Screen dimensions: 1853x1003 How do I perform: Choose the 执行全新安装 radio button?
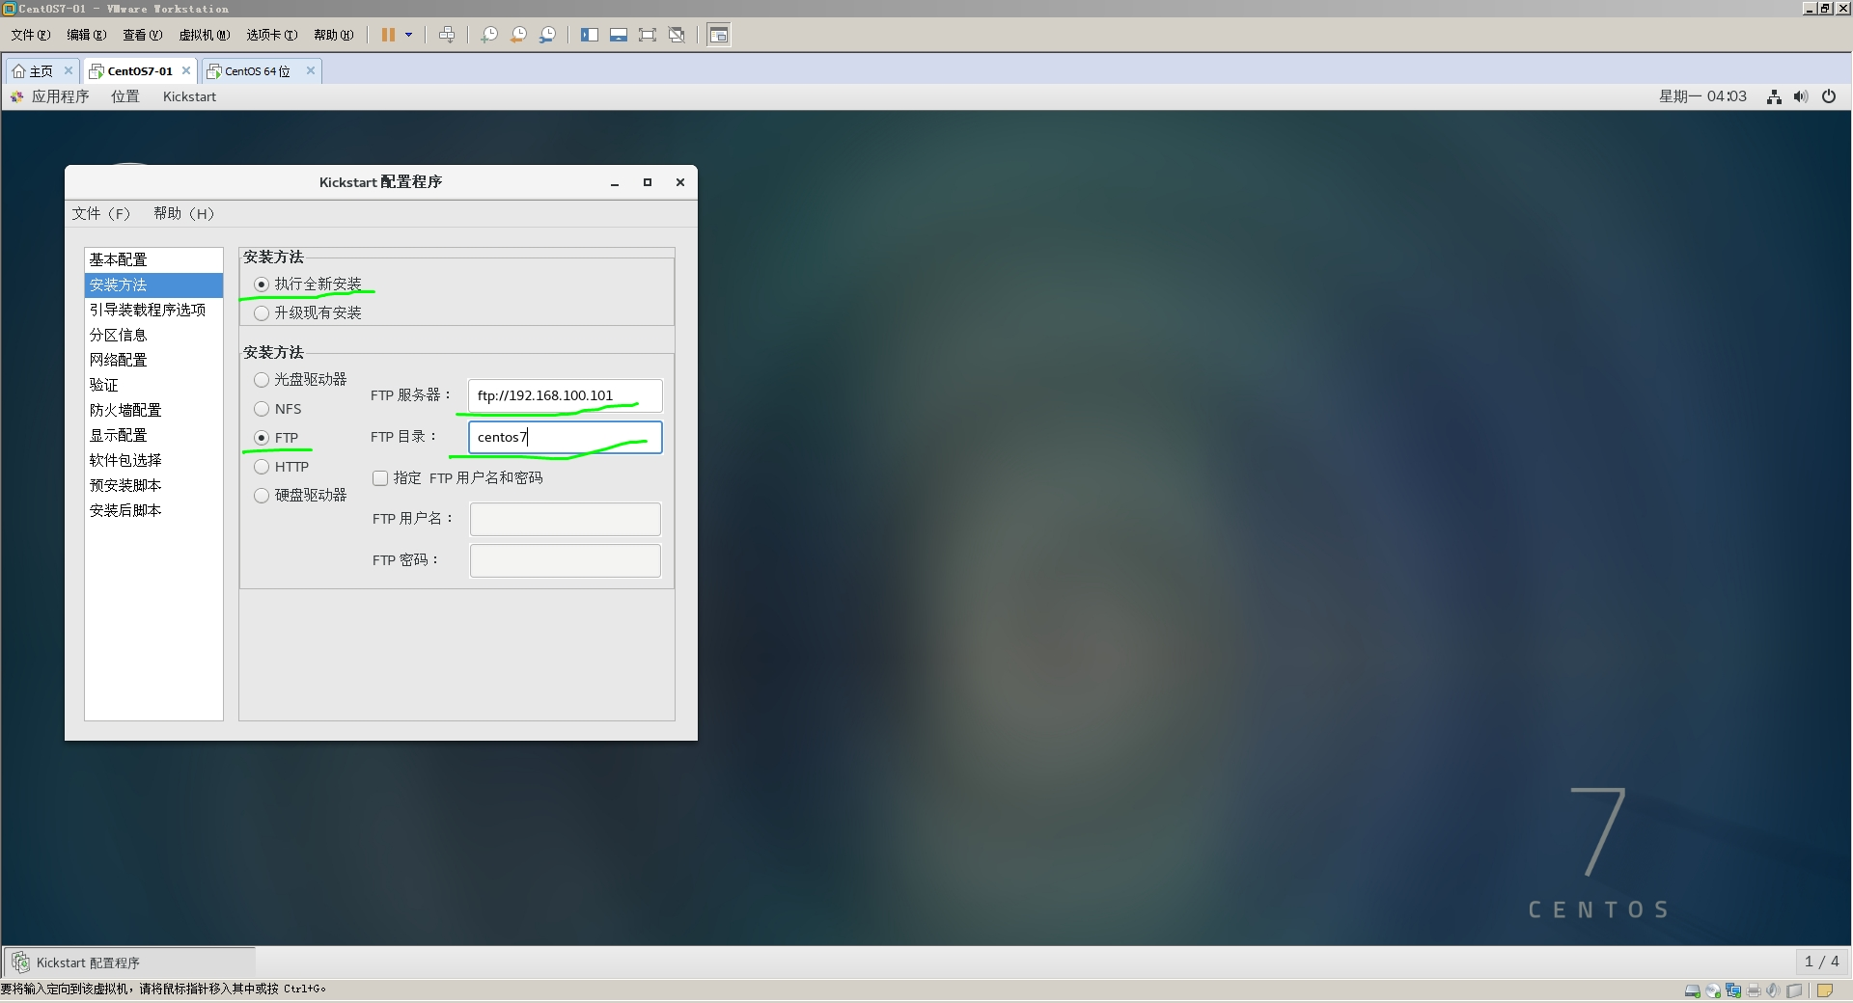[262, 285]
